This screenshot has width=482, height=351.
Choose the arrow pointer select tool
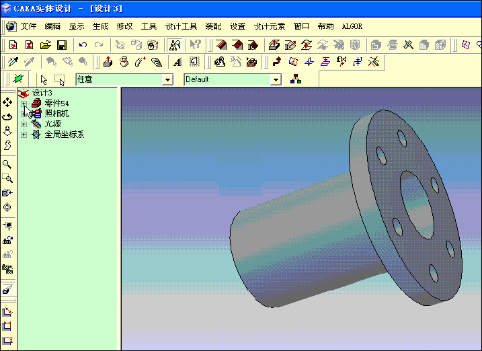click(44, 80)
